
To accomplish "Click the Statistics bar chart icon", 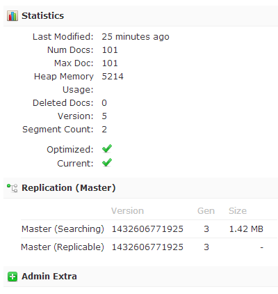I will pyautogui.click(x=13, y=16).
